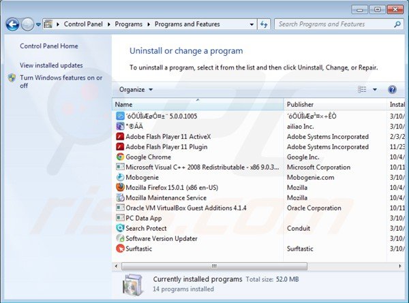This screenshot has width=409, height=303.
Task: Click the change view icon
Action: tap(362, 90)
